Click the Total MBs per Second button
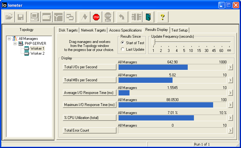Screen dimensions: 241x148 coord(90,80)
